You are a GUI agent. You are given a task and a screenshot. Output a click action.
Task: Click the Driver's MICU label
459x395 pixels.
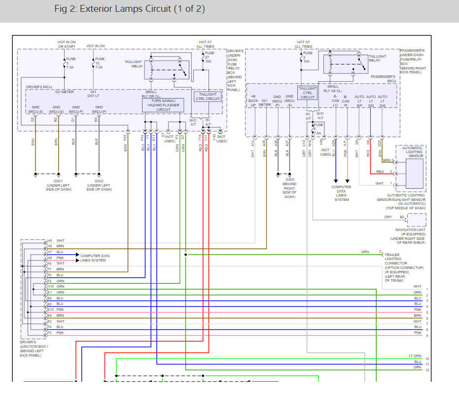(x=39, y=87)
